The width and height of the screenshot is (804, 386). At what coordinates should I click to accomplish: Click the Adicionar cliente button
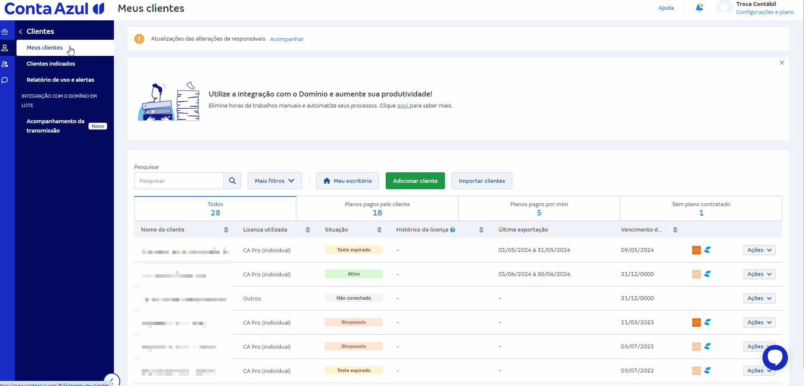415,181
